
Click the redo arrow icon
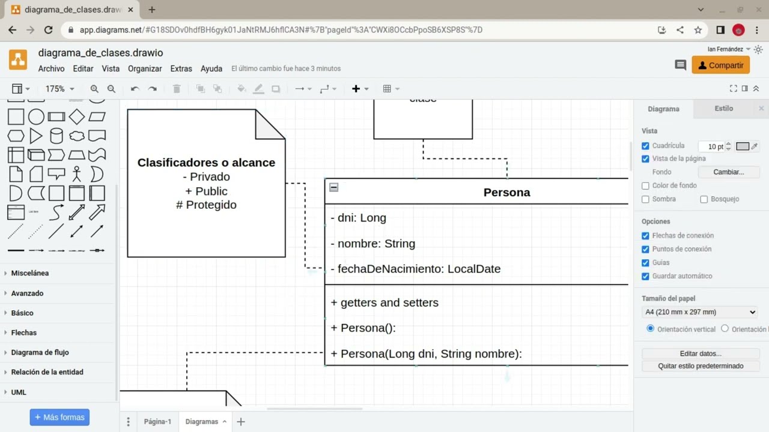(153, 89)
